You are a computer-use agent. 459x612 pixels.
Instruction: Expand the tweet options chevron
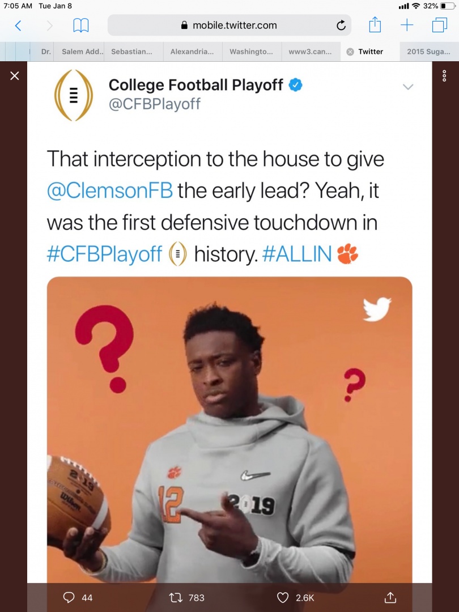coord(407,87)
